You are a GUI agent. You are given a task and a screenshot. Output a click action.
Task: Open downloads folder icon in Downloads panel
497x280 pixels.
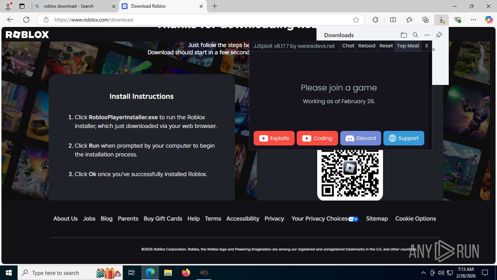[403, 35]
